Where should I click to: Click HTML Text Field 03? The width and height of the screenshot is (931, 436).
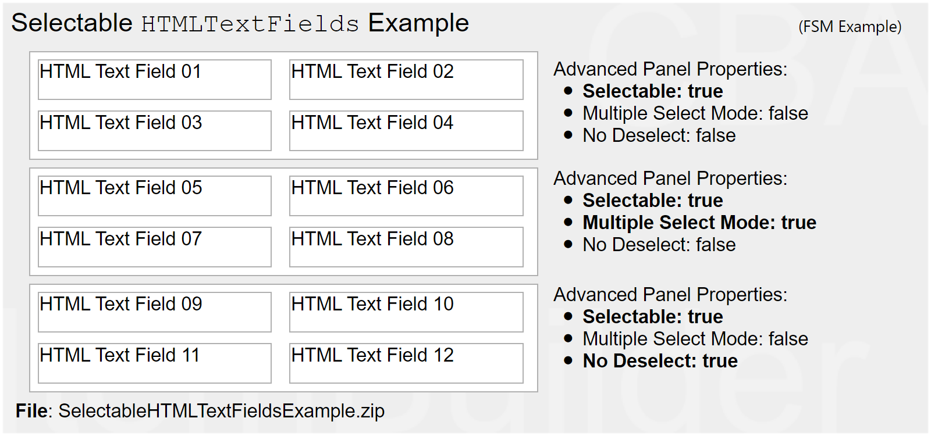click(154, 131)
